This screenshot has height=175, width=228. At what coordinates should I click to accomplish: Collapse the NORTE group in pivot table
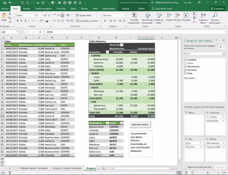[x=90, y=74]
